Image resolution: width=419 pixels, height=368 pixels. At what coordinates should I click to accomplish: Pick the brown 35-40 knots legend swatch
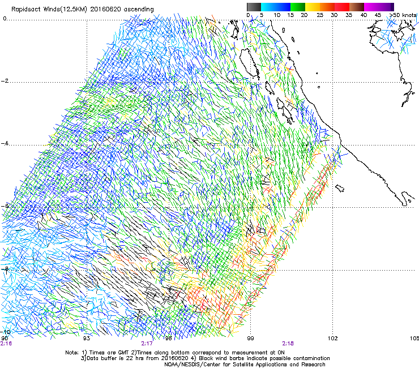(357, 7)
